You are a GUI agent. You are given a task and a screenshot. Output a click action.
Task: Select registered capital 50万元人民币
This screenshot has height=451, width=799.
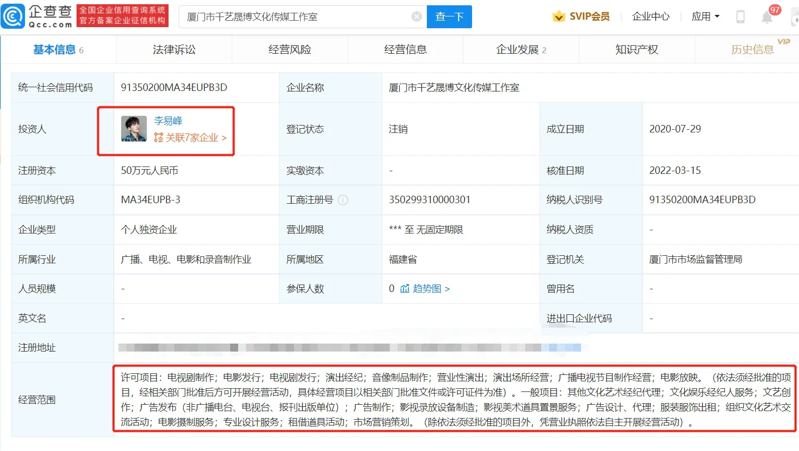click(149, 170)
